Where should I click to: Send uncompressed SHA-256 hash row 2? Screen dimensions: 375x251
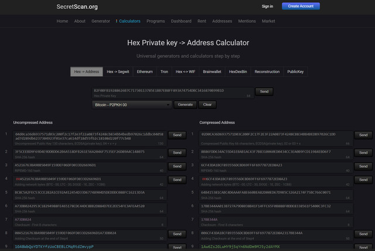click(177, 153)
